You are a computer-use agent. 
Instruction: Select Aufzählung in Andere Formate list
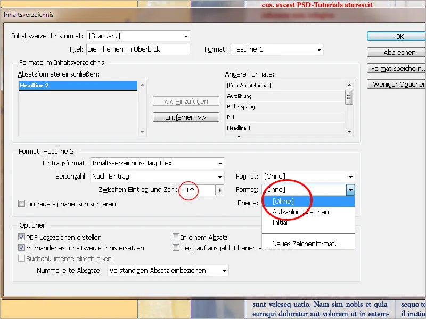coord(285,96)
